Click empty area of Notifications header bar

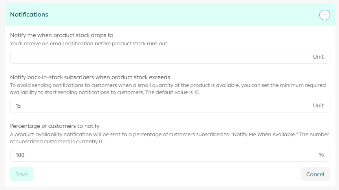[177, 15]
